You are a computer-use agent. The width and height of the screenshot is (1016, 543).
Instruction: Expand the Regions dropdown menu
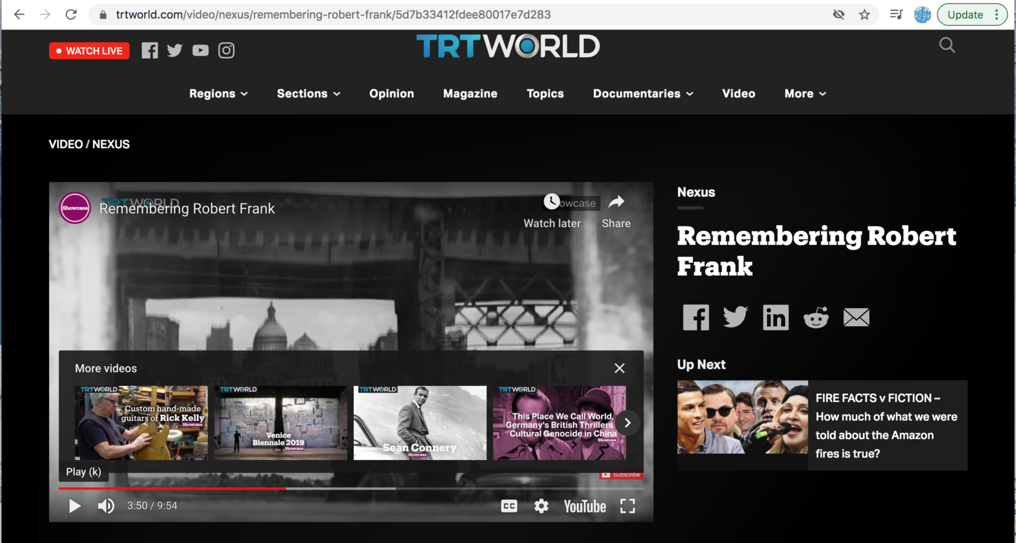tap(218, 94)
